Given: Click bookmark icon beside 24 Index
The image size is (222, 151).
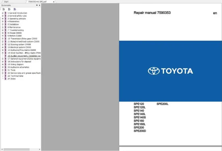Looking at the screenshot, I should (6, 79).
